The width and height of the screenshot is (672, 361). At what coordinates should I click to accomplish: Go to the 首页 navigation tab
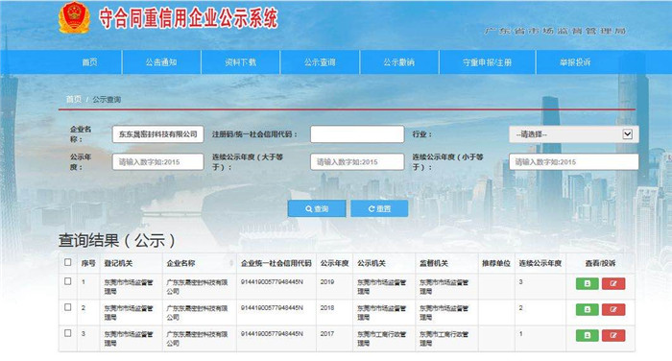tap(89, 62)
